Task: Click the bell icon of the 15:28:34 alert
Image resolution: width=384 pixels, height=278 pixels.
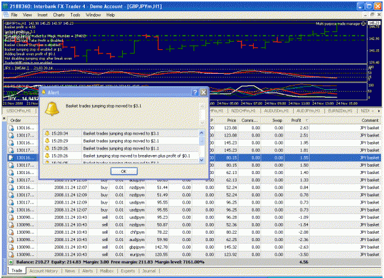Action: pyautogui.click(x=47, y=133)
